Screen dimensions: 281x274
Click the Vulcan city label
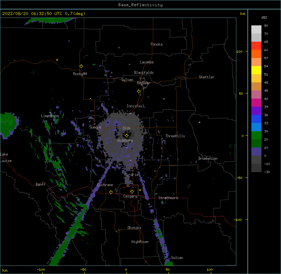(177, 258)
